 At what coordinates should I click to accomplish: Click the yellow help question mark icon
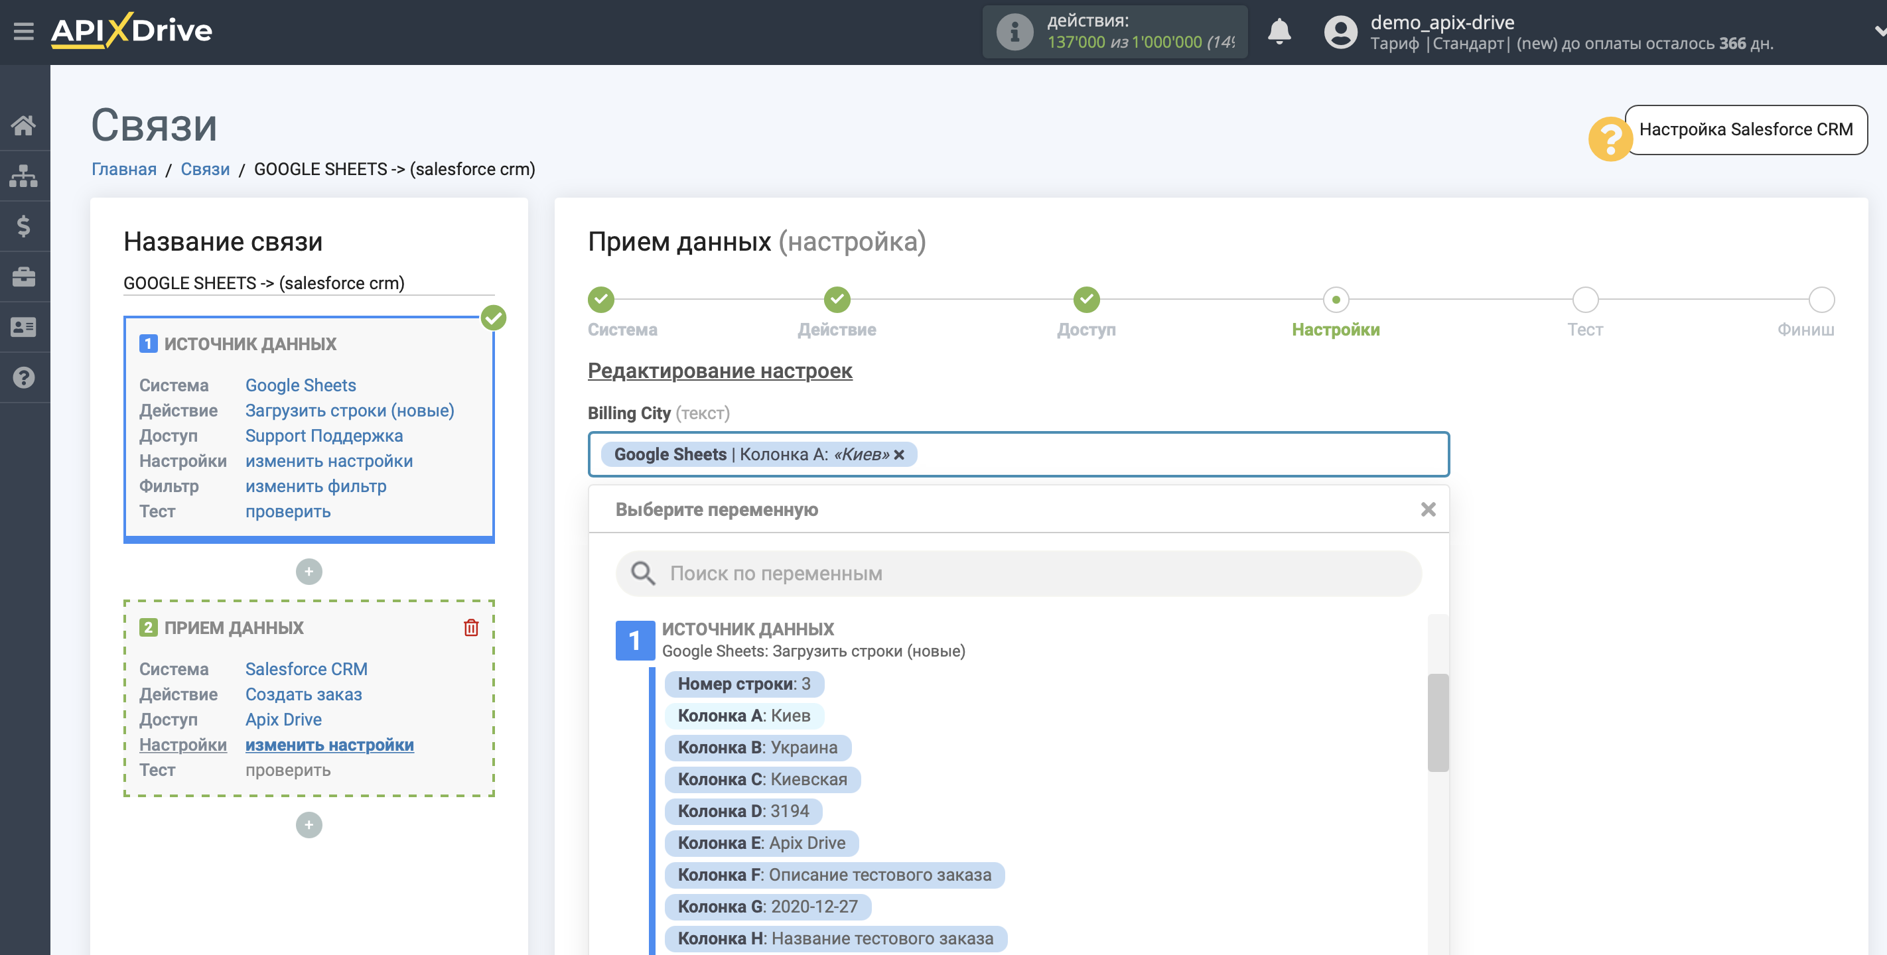tap(1610, 139)
